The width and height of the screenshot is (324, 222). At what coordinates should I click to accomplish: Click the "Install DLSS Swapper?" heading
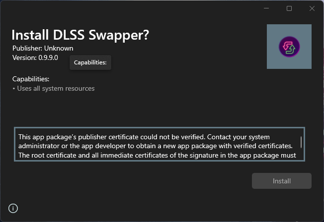[80, 35]
